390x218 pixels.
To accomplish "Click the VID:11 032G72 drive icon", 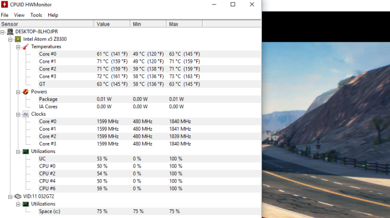I will pos(18,196).
